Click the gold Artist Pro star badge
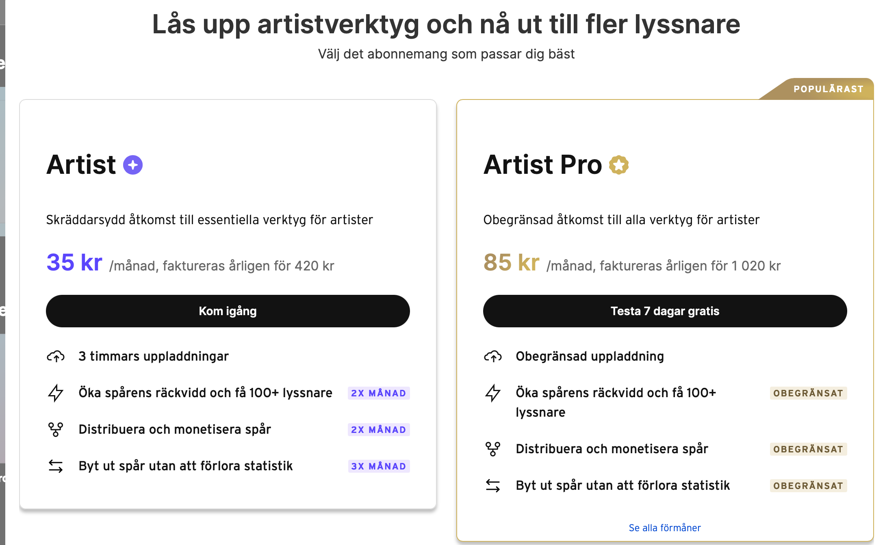885x545 pixels. [x=618, y=165]
